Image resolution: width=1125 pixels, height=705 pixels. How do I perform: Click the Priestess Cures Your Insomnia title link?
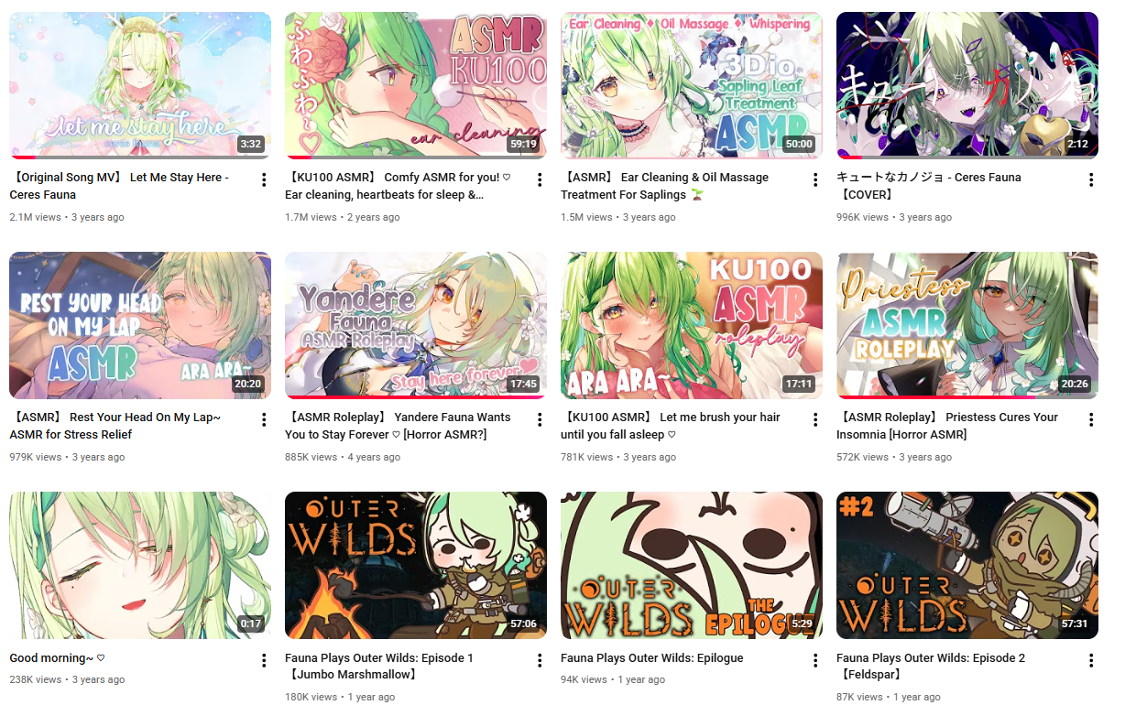point(947,426)
